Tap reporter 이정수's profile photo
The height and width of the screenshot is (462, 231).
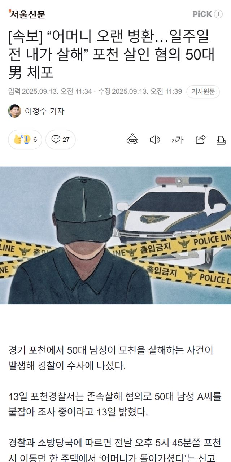tap(15, 111)
